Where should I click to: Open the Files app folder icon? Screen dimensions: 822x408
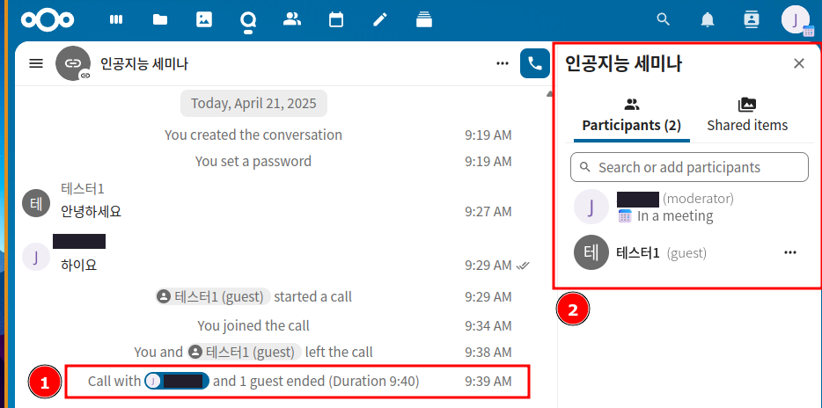pyautogui.click(x=160, y=19)
